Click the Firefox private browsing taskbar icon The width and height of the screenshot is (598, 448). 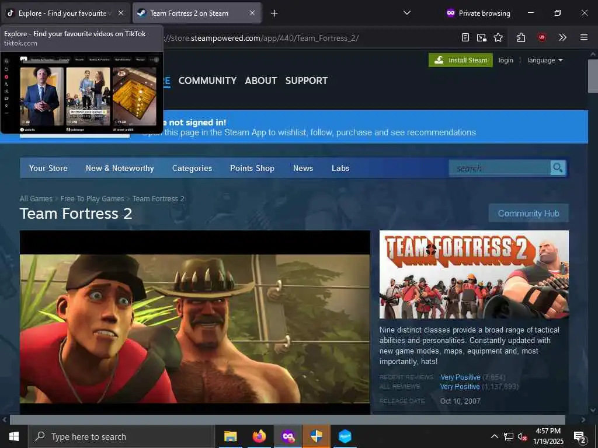[x=288, y=436]
